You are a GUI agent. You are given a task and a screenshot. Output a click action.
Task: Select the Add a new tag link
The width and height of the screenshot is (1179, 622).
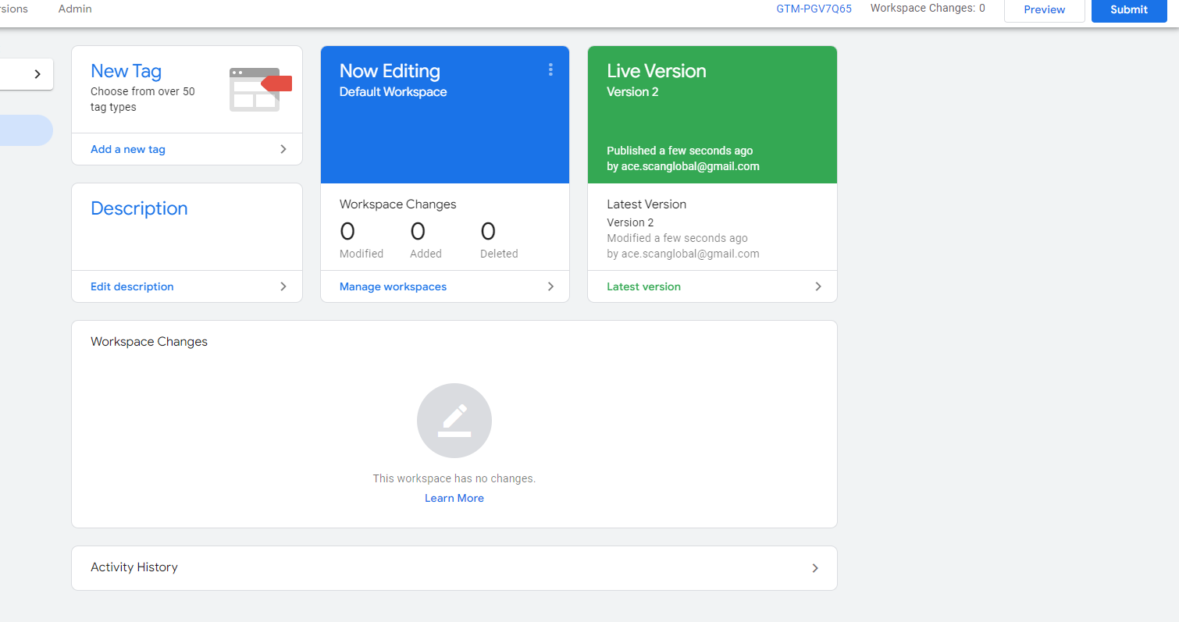click(x=128, y=149)
